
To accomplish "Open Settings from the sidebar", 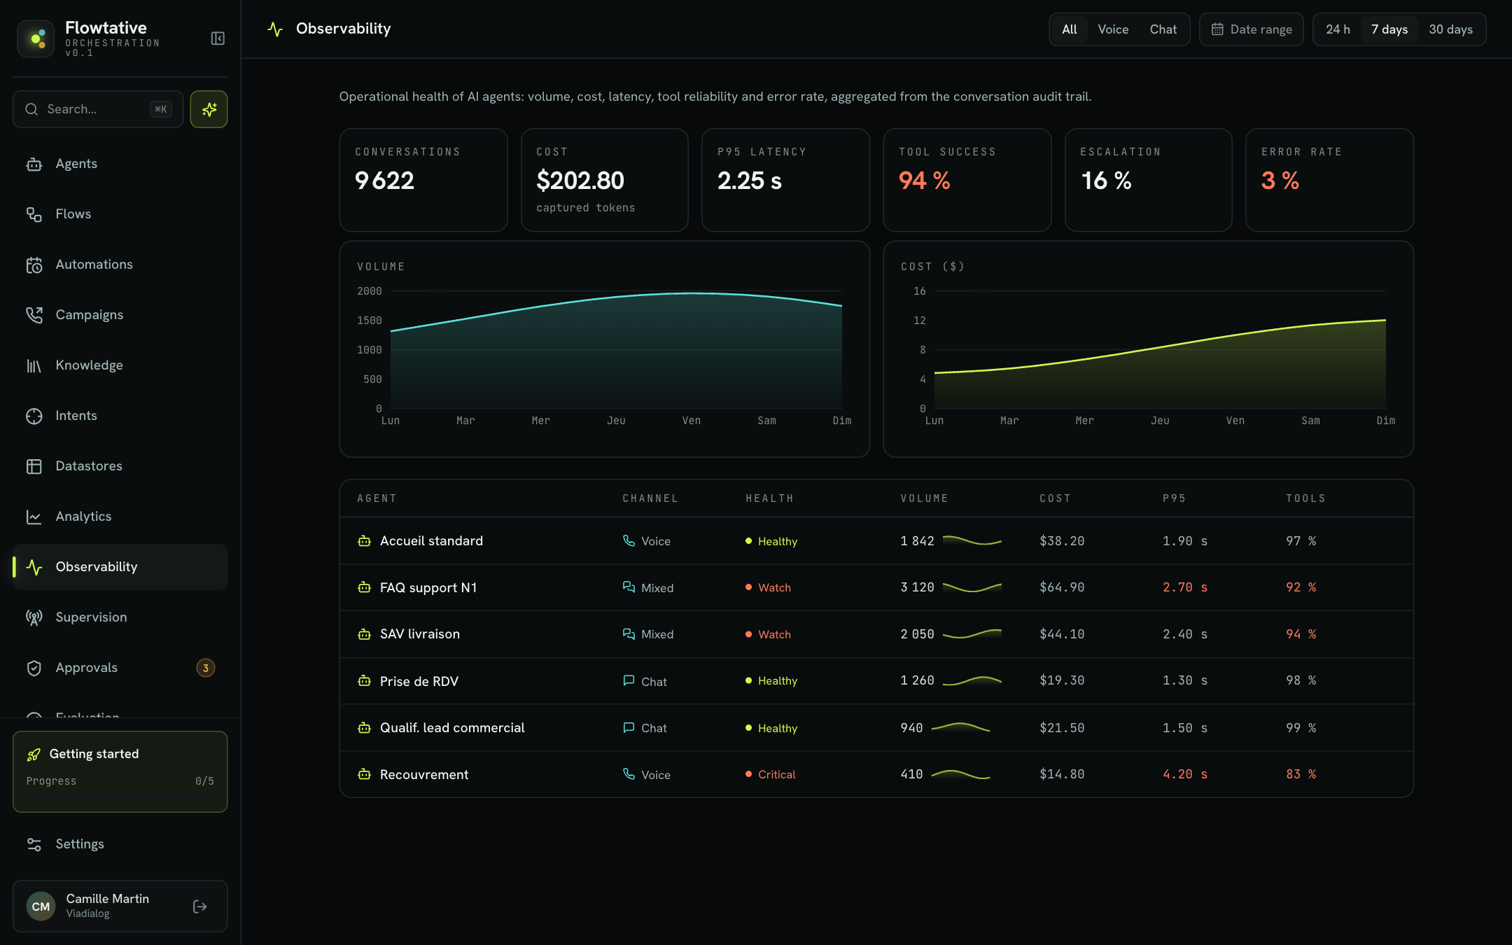I will [120, 844].
